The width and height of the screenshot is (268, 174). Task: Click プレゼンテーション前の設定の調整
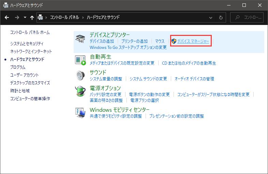pyautogui.click(x=177, y=116)
